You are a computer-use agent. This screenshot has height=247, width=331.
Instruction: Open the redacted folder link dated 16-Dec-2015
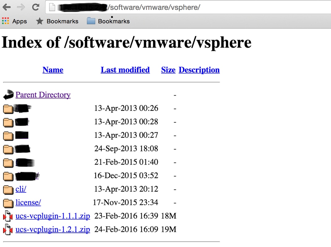pyautogui.click(x=28, y=176)
